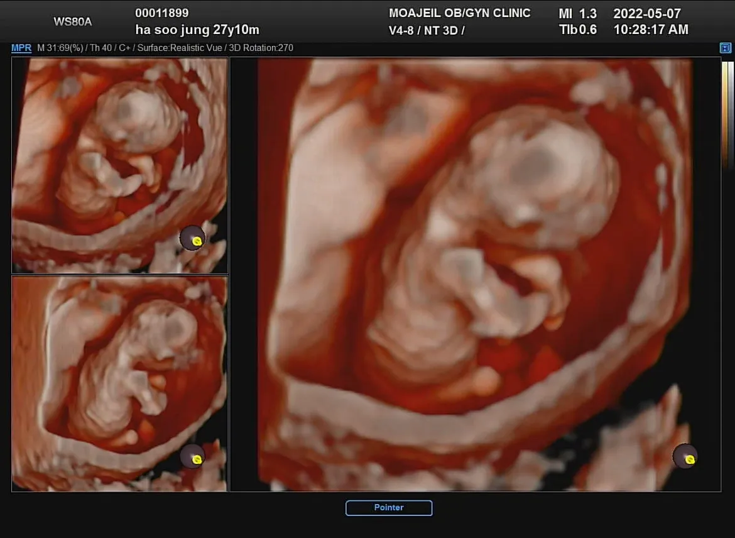Select the large main 3D render view
Image resolution: width=735 pixels, height=538 pixels.
pos(476,275)
